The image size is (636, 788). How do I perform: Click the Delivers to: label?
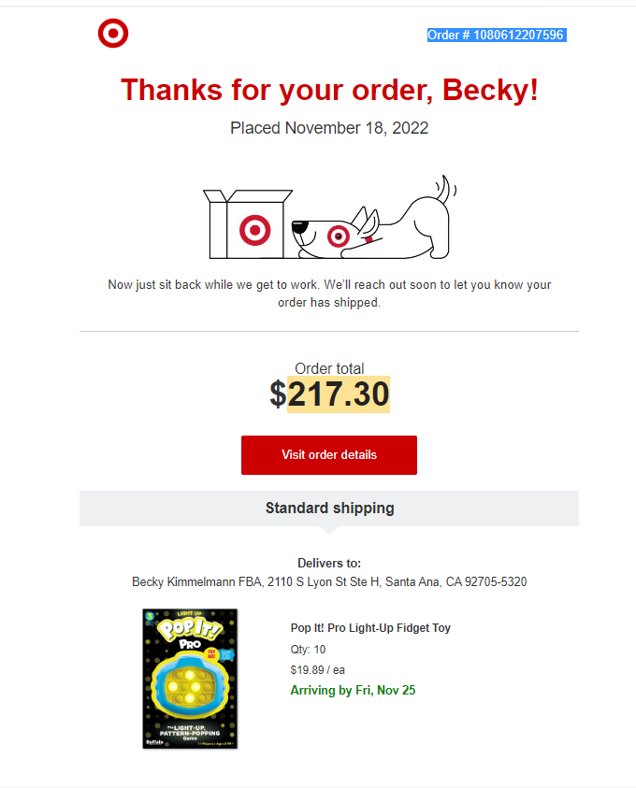coord(329,563)
